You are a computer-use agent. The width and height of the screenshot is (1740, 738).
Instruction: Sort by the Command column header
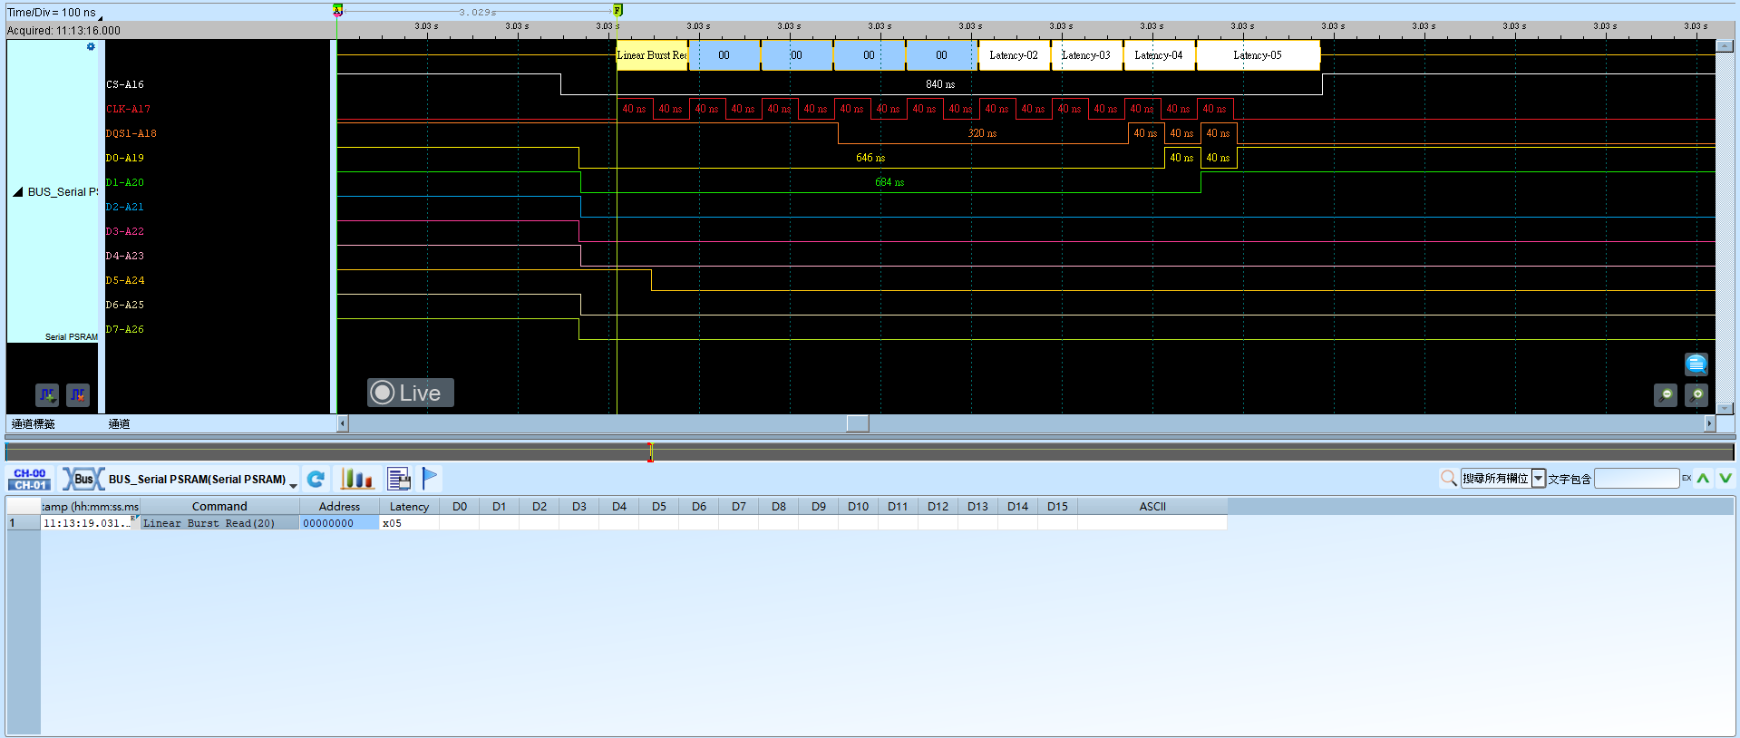[219, 506]
